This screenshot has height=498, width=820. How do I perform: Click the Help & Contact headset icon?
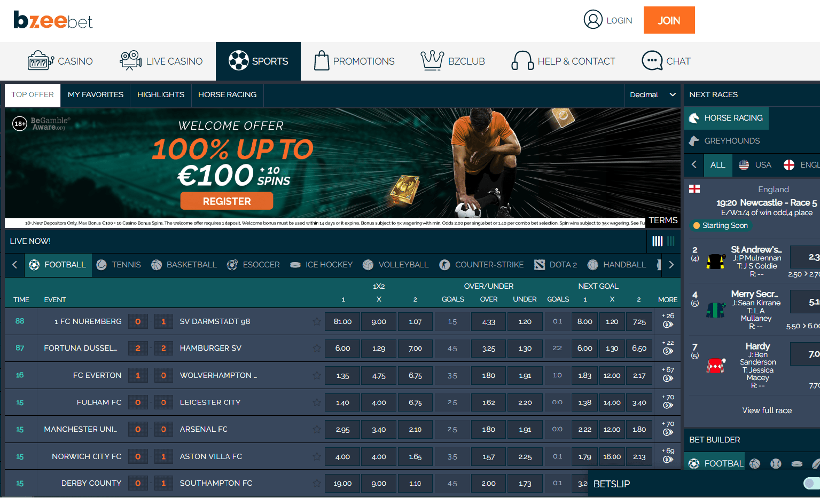(522, 61)
